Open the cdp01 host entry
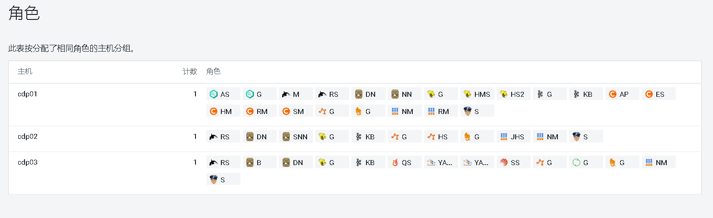 click(x=27, y=94)
